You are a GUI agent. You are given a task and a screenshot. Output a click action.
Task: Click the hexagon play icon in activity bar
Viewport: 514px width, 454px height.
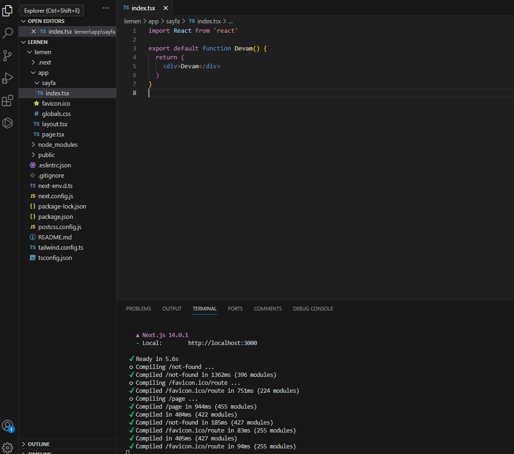click(7, 123)
